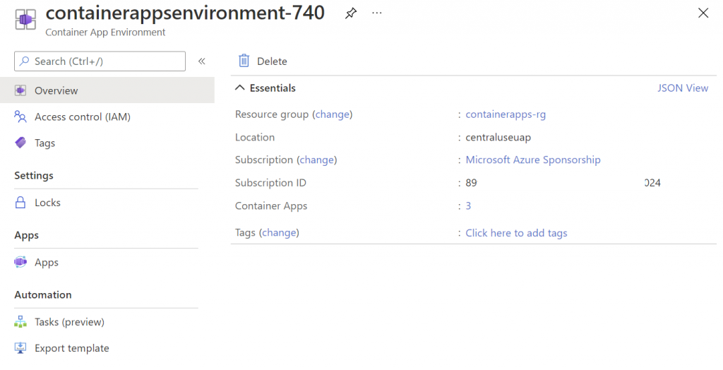This screenshot has width=723, height=370.
Task: Open Export template menu item
Action: point(72,348)
